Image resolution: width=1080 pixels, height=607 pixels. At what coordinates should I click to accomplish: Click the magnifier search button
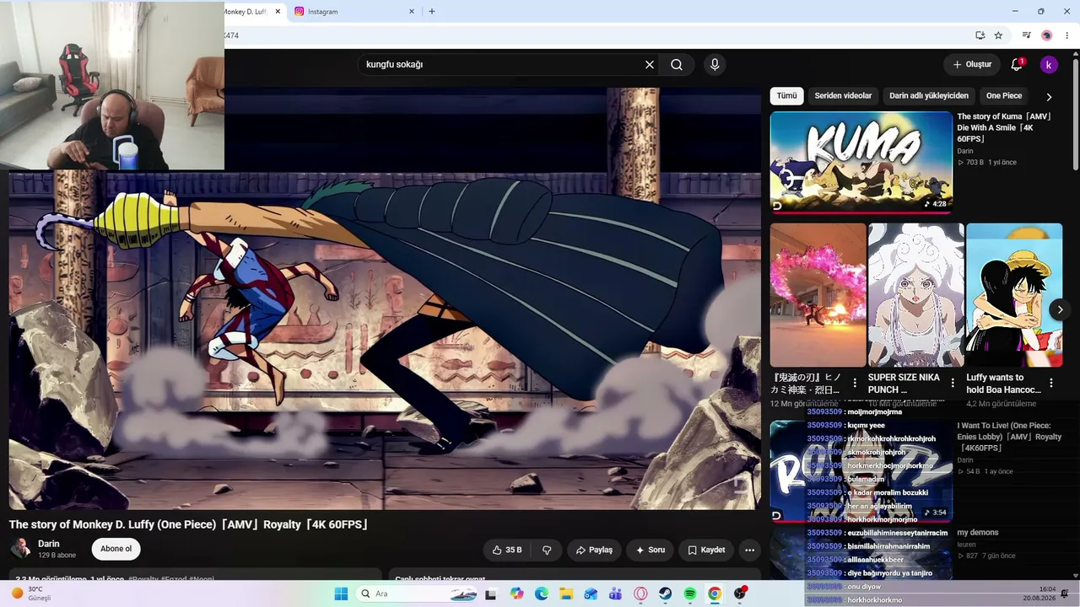[x=677, y=65]
